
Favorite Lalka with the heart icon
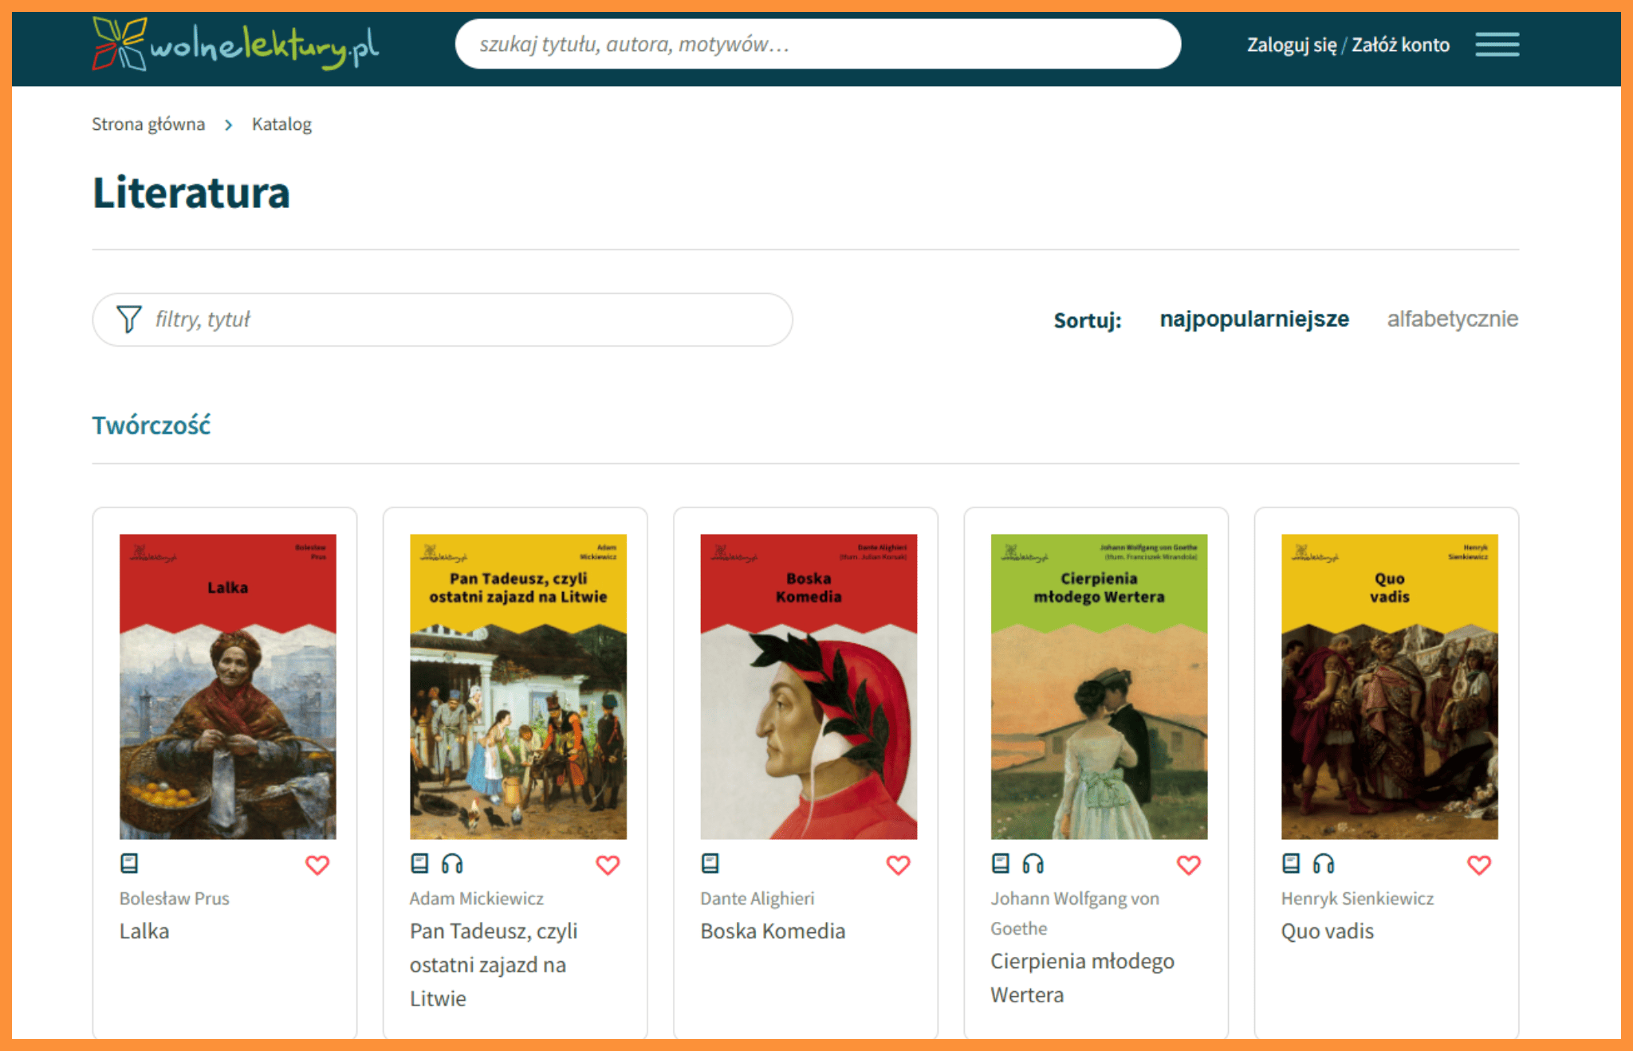click(317, 865)
